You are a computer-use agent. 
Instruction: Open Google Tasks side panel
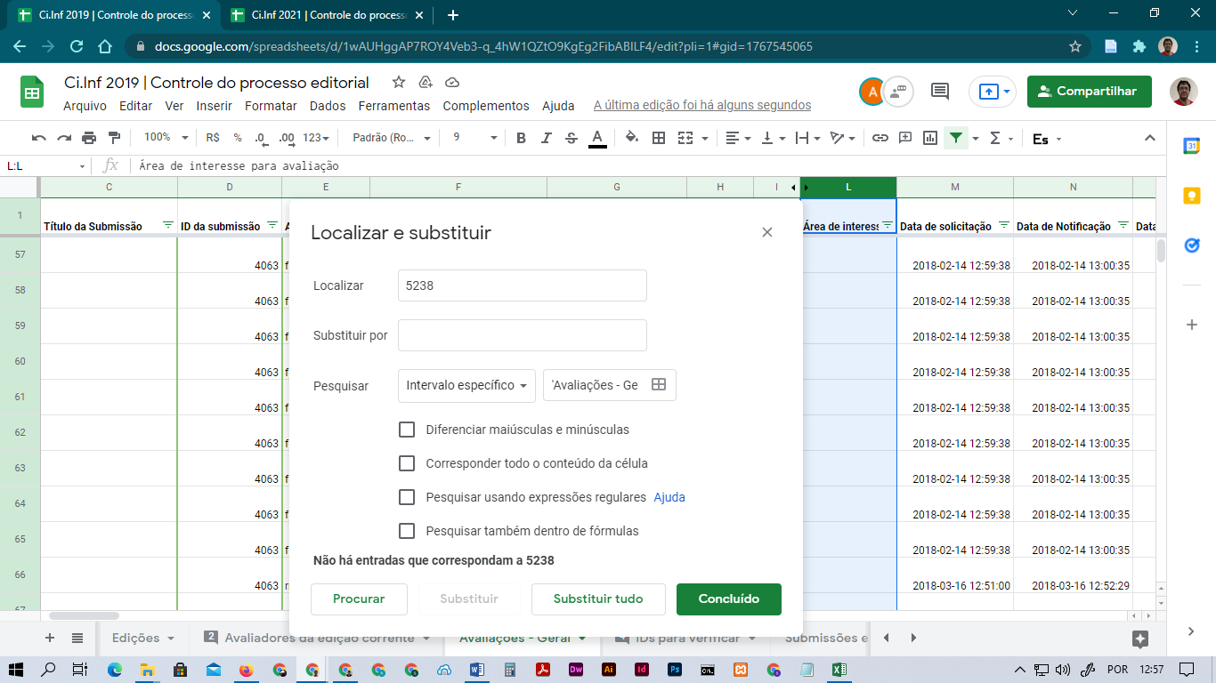pos(1192,245)
